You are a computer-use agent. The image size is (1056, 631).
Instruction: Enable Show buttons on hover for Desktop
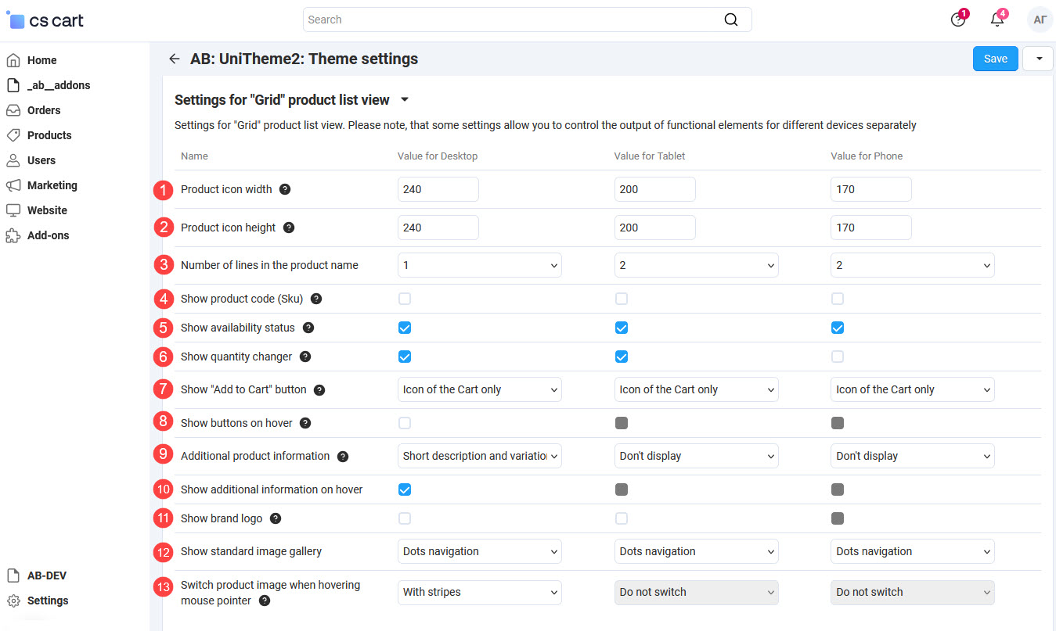click(x=405, y=423)
